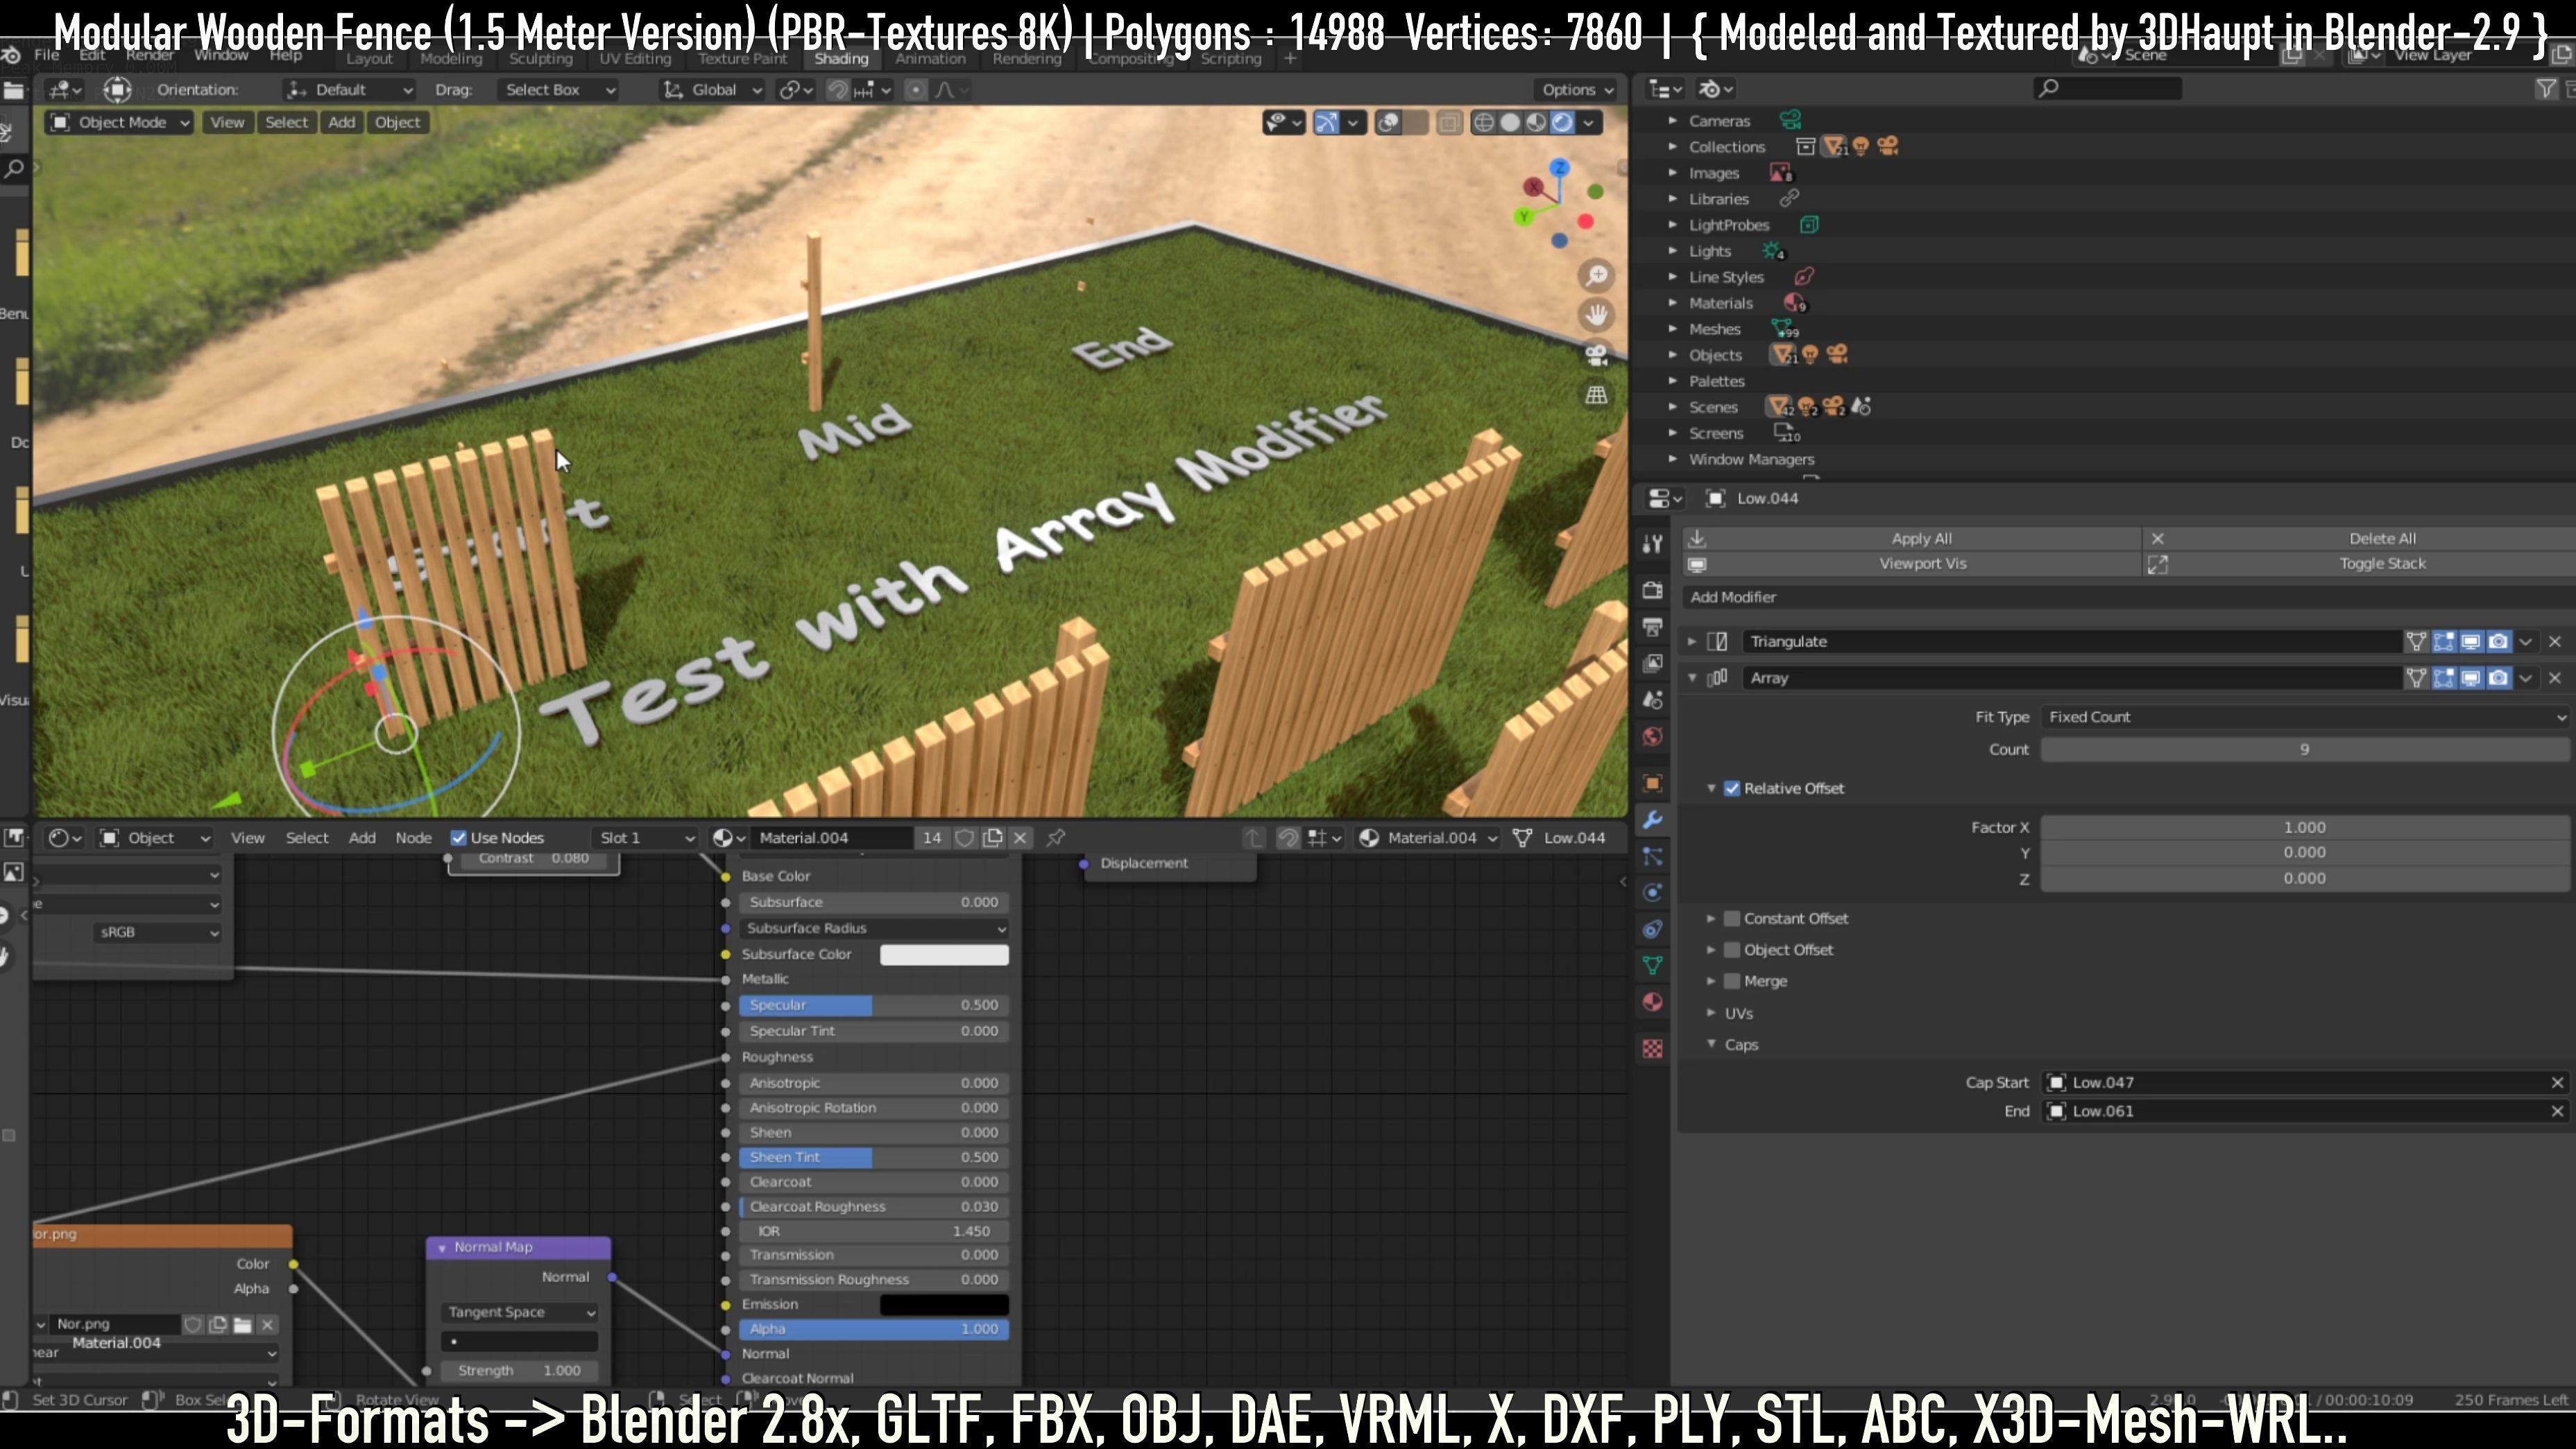Open the Node menu in shader editor
2576x1449 pixels.
pos(413,838)
